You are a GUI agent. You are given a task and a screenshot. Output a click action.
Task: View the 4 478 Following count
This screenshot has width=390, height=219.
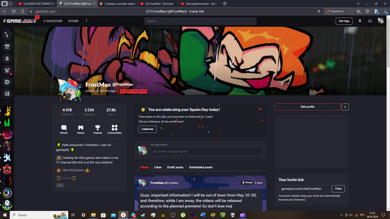[x=67, y=112]
